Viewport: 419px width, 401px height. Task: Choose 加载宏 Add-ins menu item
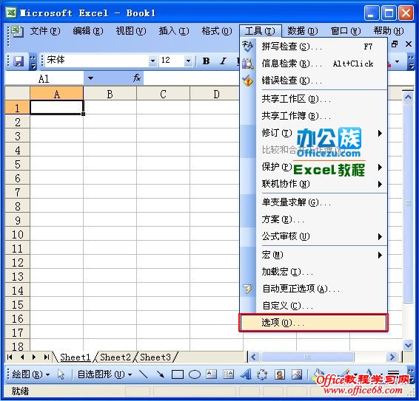pos(313,272)
